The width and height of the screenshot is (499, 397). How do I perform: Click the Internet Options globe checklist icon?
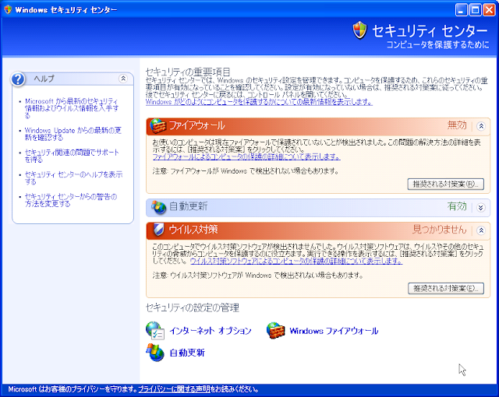point(155,331)
